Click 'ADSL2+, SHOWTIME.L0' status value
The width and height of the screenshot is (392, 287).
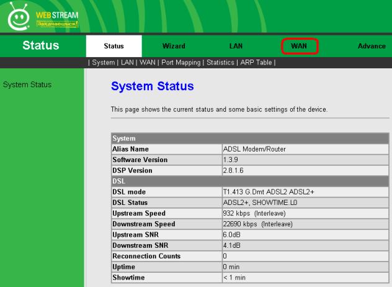coord(260,203)
